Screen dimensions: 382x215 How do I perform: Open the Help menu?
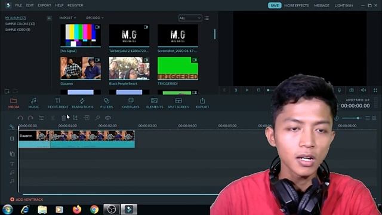click(59, 5)
